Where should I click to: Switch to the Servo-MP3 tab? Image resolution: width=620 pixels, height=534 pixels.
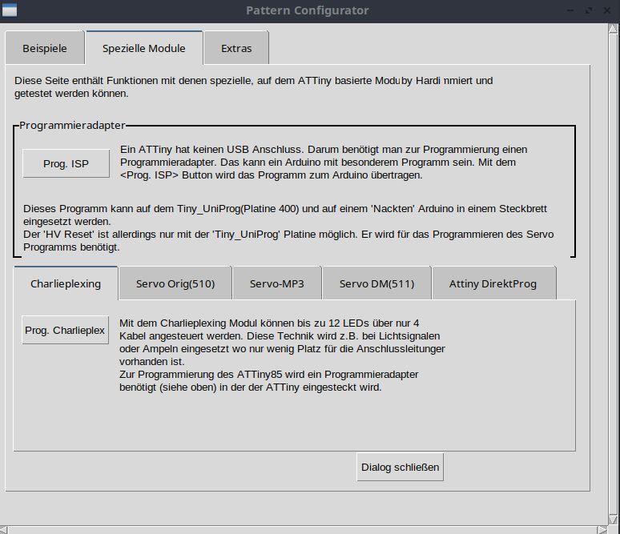point(278,283)
